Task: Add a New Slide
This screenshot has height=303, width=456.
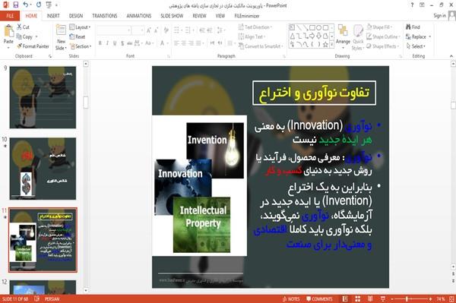Action: (61, 37)
